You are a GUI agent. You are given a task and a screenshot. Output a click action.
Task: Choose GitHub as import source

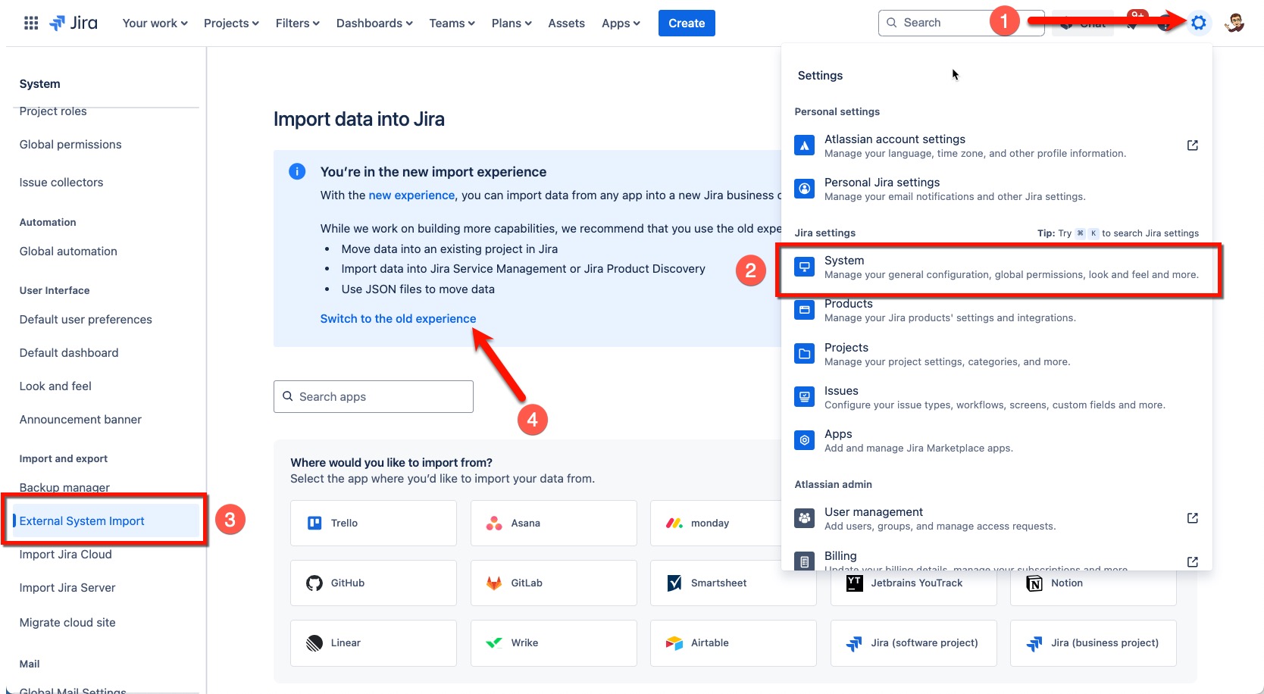372,582
